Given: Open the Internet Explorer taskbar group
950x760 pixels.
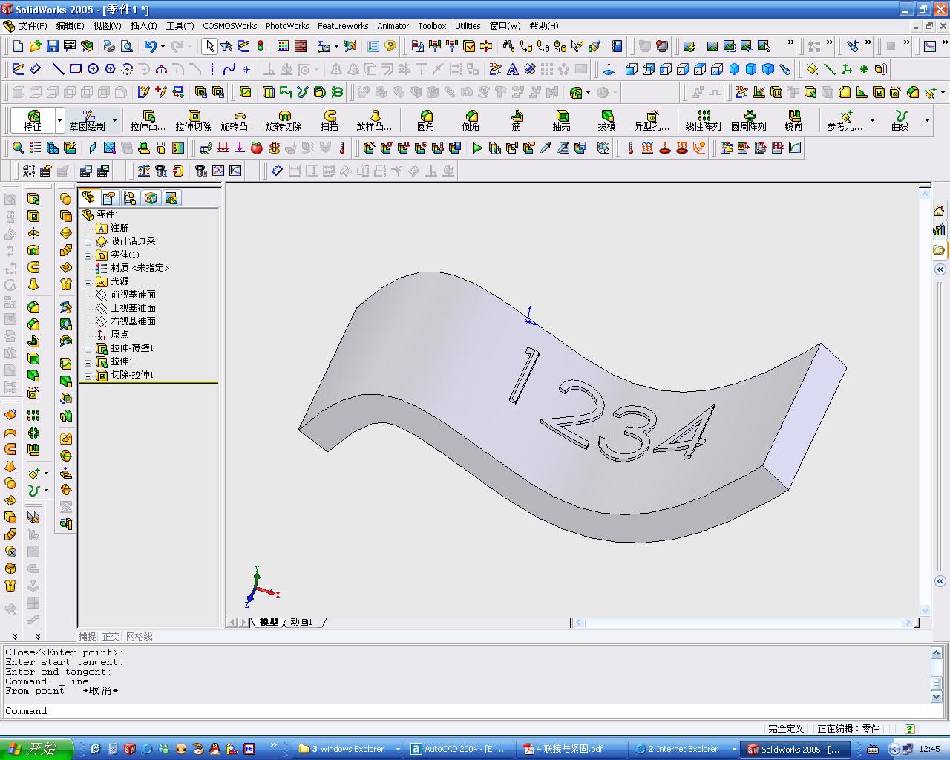Looking at the screenshot, I should click(685, 749).
